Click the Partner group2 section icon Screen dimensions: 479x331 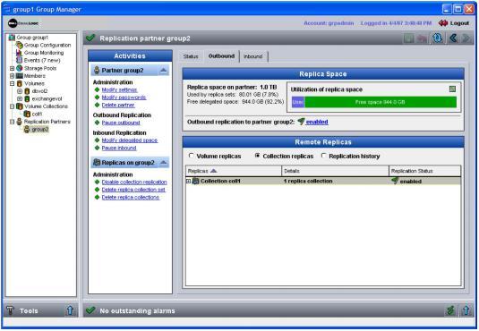(97, 71)
